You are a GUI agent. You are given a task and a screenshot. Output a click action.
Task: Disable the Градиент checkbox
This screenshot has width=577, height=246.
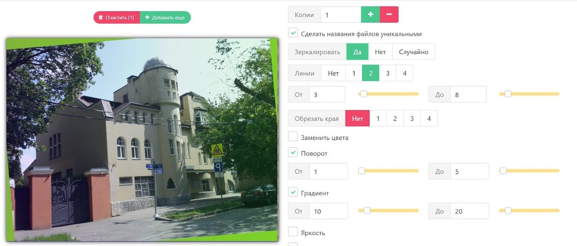click(x=293, y=193)
